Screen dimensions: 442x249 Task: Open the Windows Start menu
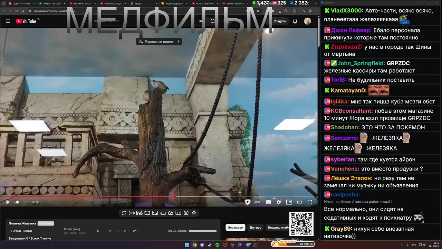[x=187, y=245]
